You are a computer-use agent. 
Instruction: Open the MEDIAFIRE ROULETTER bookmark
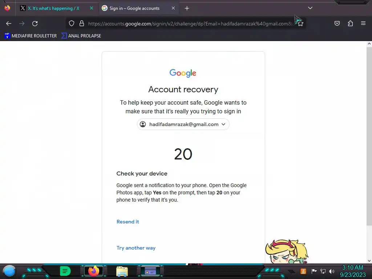[31, 36]
